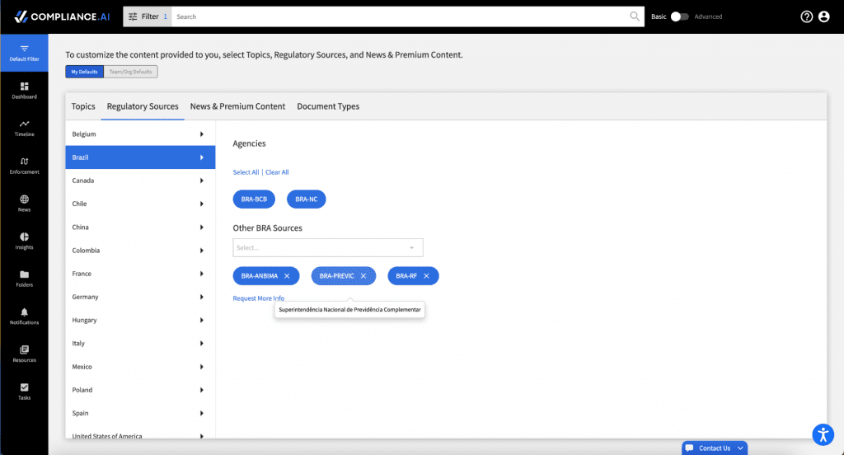Expand the Contact Us chevron

(x=740, y=448)
